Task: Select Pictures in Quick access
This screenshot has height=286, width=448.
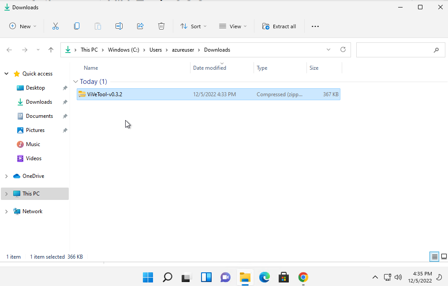Action: (35, 130)
